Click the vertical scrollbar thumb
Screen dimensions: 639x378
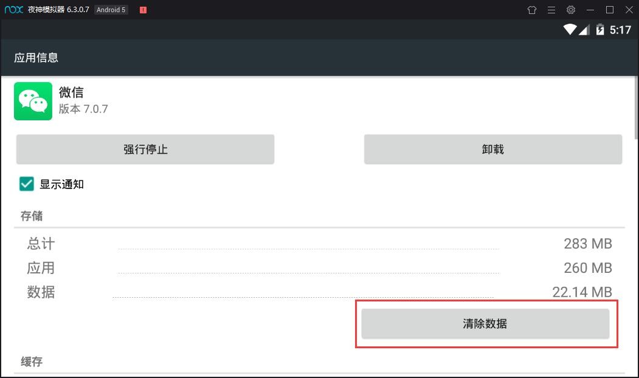637,108
